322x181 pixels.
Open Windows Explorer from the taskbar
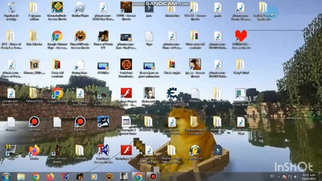(21, 176)
